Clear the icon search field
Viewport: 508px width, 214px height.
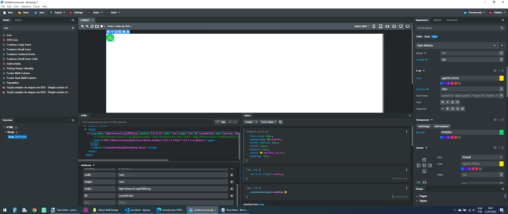pyautogui.click(x=73, y=28)
